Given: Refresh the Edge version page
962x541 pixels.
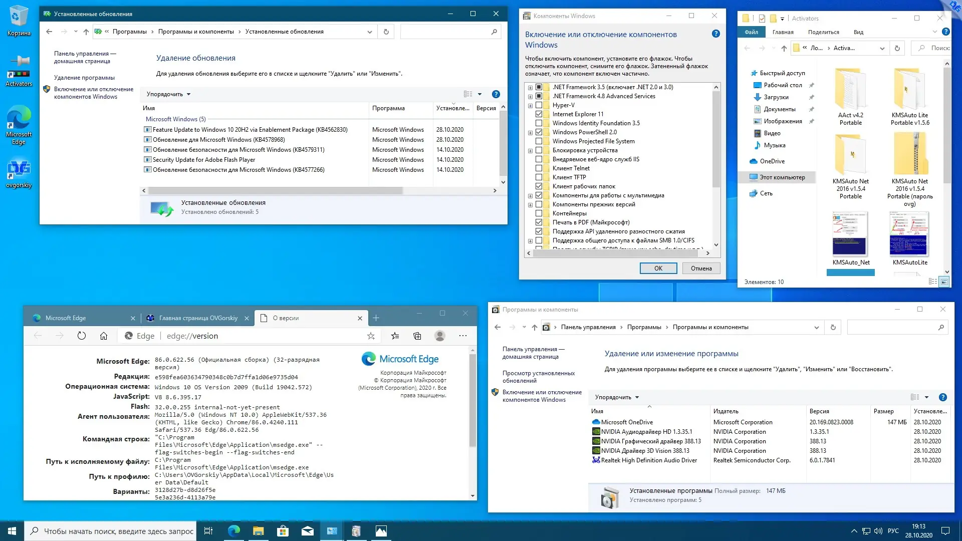Looking at the screenshot, I should click(x=82, y=336).
